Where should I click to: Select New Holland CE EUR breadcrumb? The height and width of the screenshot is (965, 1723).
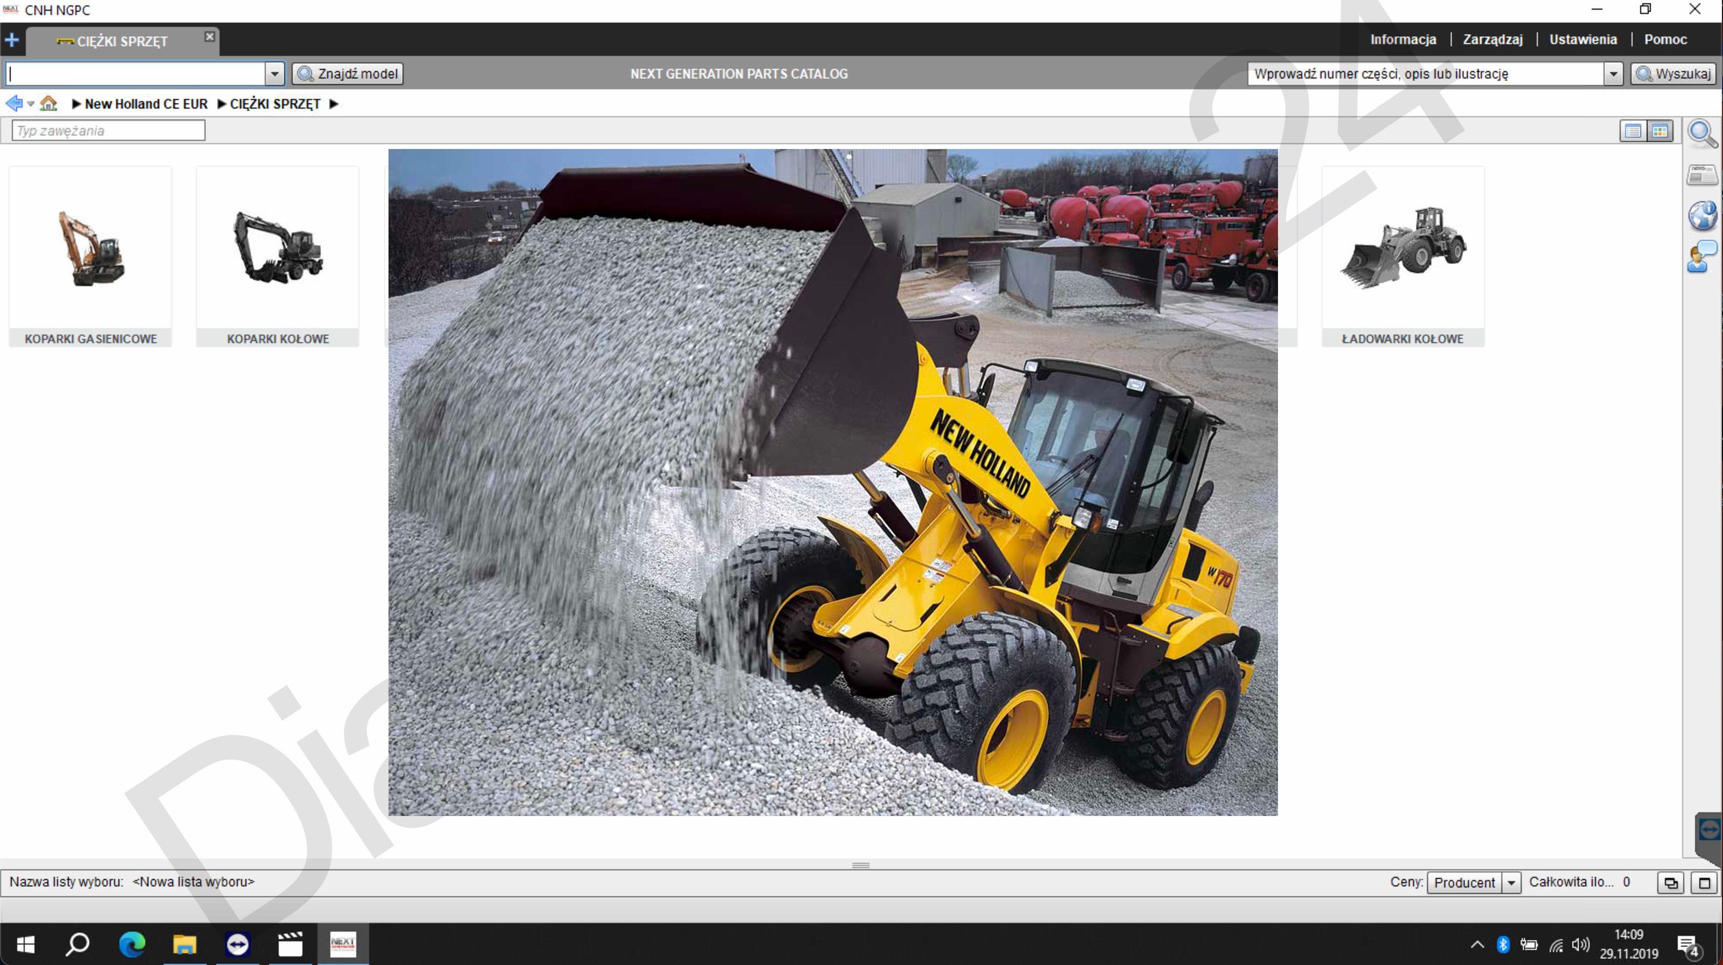[146, 104]
